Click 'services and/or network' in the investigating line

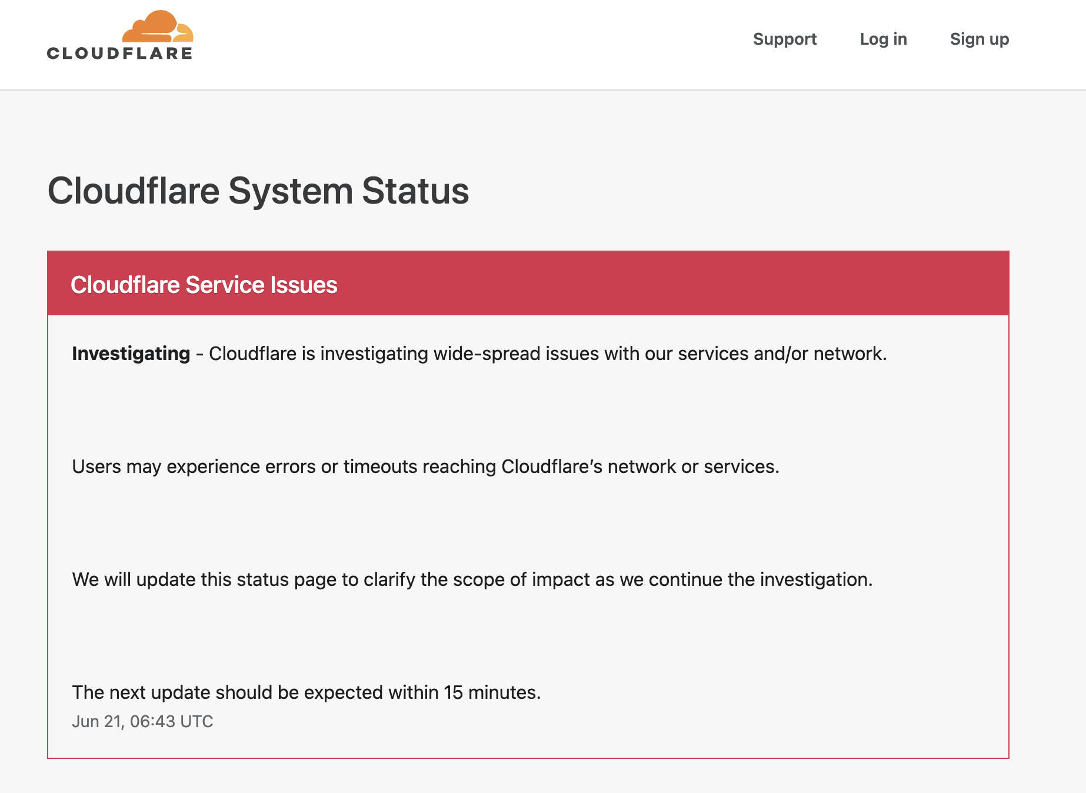[781, 354]
